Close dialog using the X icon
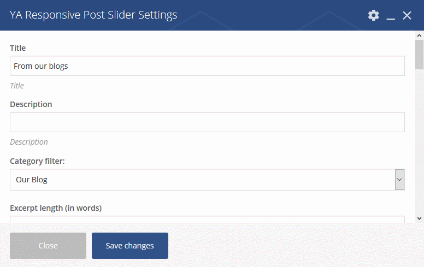424x267 pixels. coord(407,15)
